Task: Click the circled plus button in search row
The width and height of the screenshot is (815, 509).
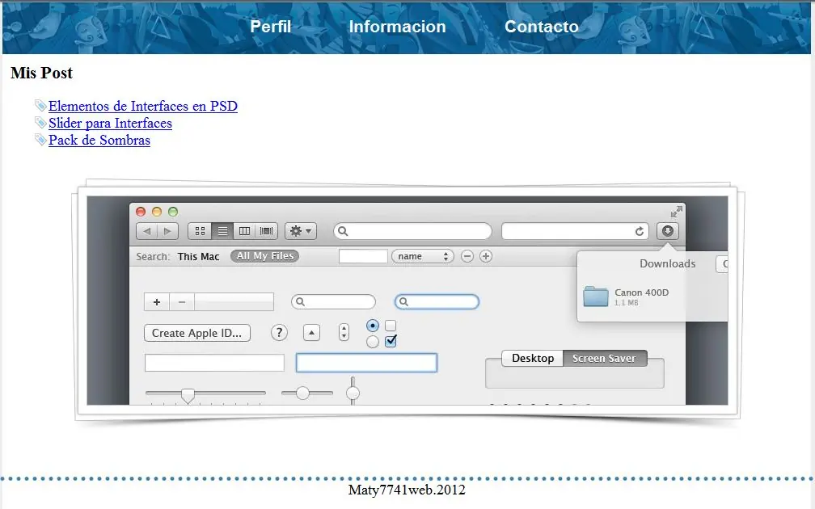Action: (486, 256)
